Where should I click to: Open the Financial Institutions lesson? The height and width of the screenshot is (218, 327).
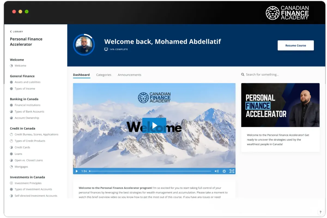tap(28, 105)
